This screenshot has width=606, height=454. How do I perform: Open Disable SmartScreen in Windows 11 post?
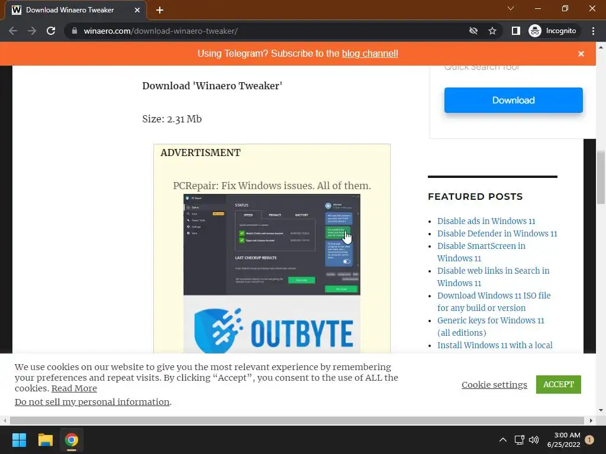(481, 252)
